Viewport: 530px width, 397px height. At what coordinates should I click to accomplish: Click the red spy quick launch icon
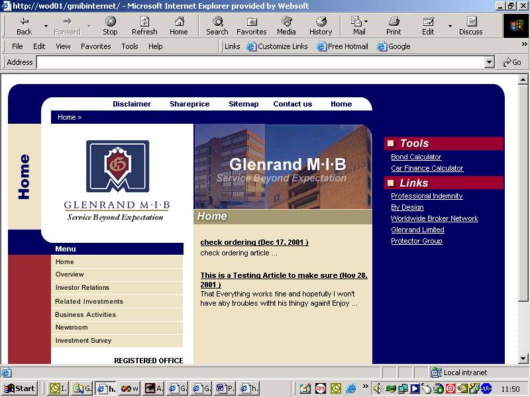(x=320, y=388)
